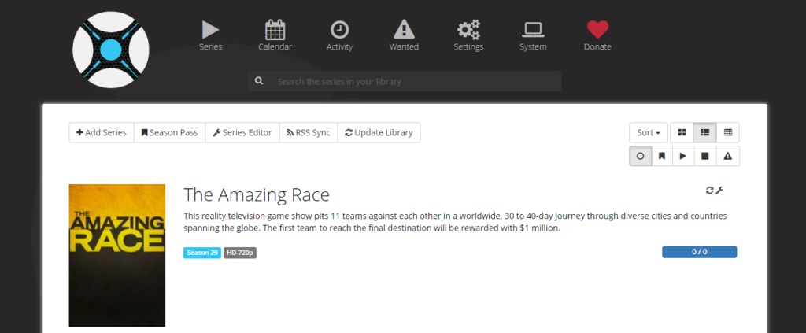Viewport: 806px width, 333px height.
Task: Filter continuing series with play icon
Action: point(683,156)
